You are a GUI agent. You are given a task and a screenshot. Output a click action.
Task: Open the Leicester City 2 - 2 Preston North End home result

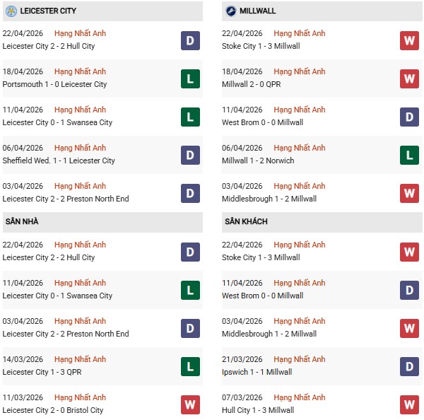66,334
